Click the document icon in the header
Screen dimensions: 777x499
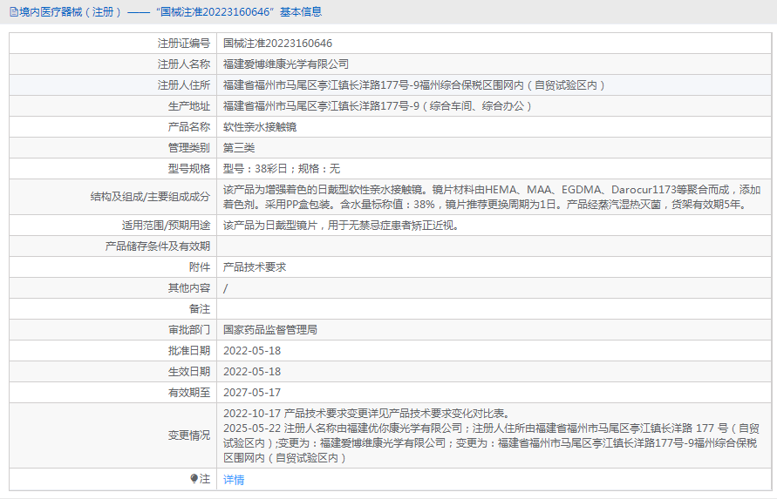[x=14, y=12]
